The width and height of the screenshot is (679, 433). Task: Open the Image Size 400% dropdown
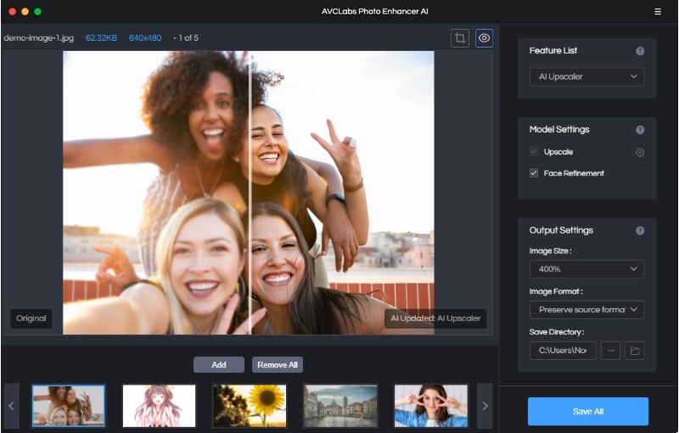[x=586, y=269]
